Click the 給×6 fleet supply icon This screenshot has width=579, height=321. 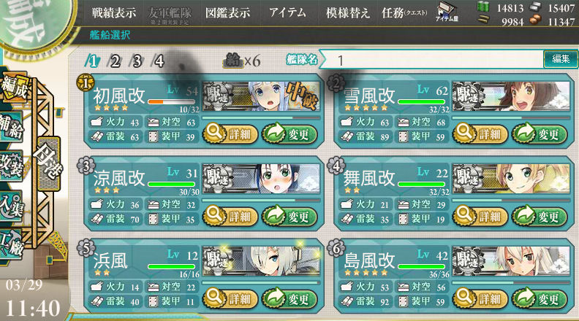click(x=241, y=60)
